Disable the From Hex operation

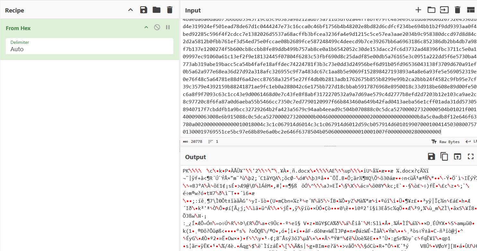tap(157, 28)
